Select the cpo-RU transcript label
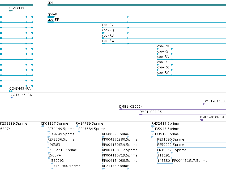226x170 pixels. point(108,36)
